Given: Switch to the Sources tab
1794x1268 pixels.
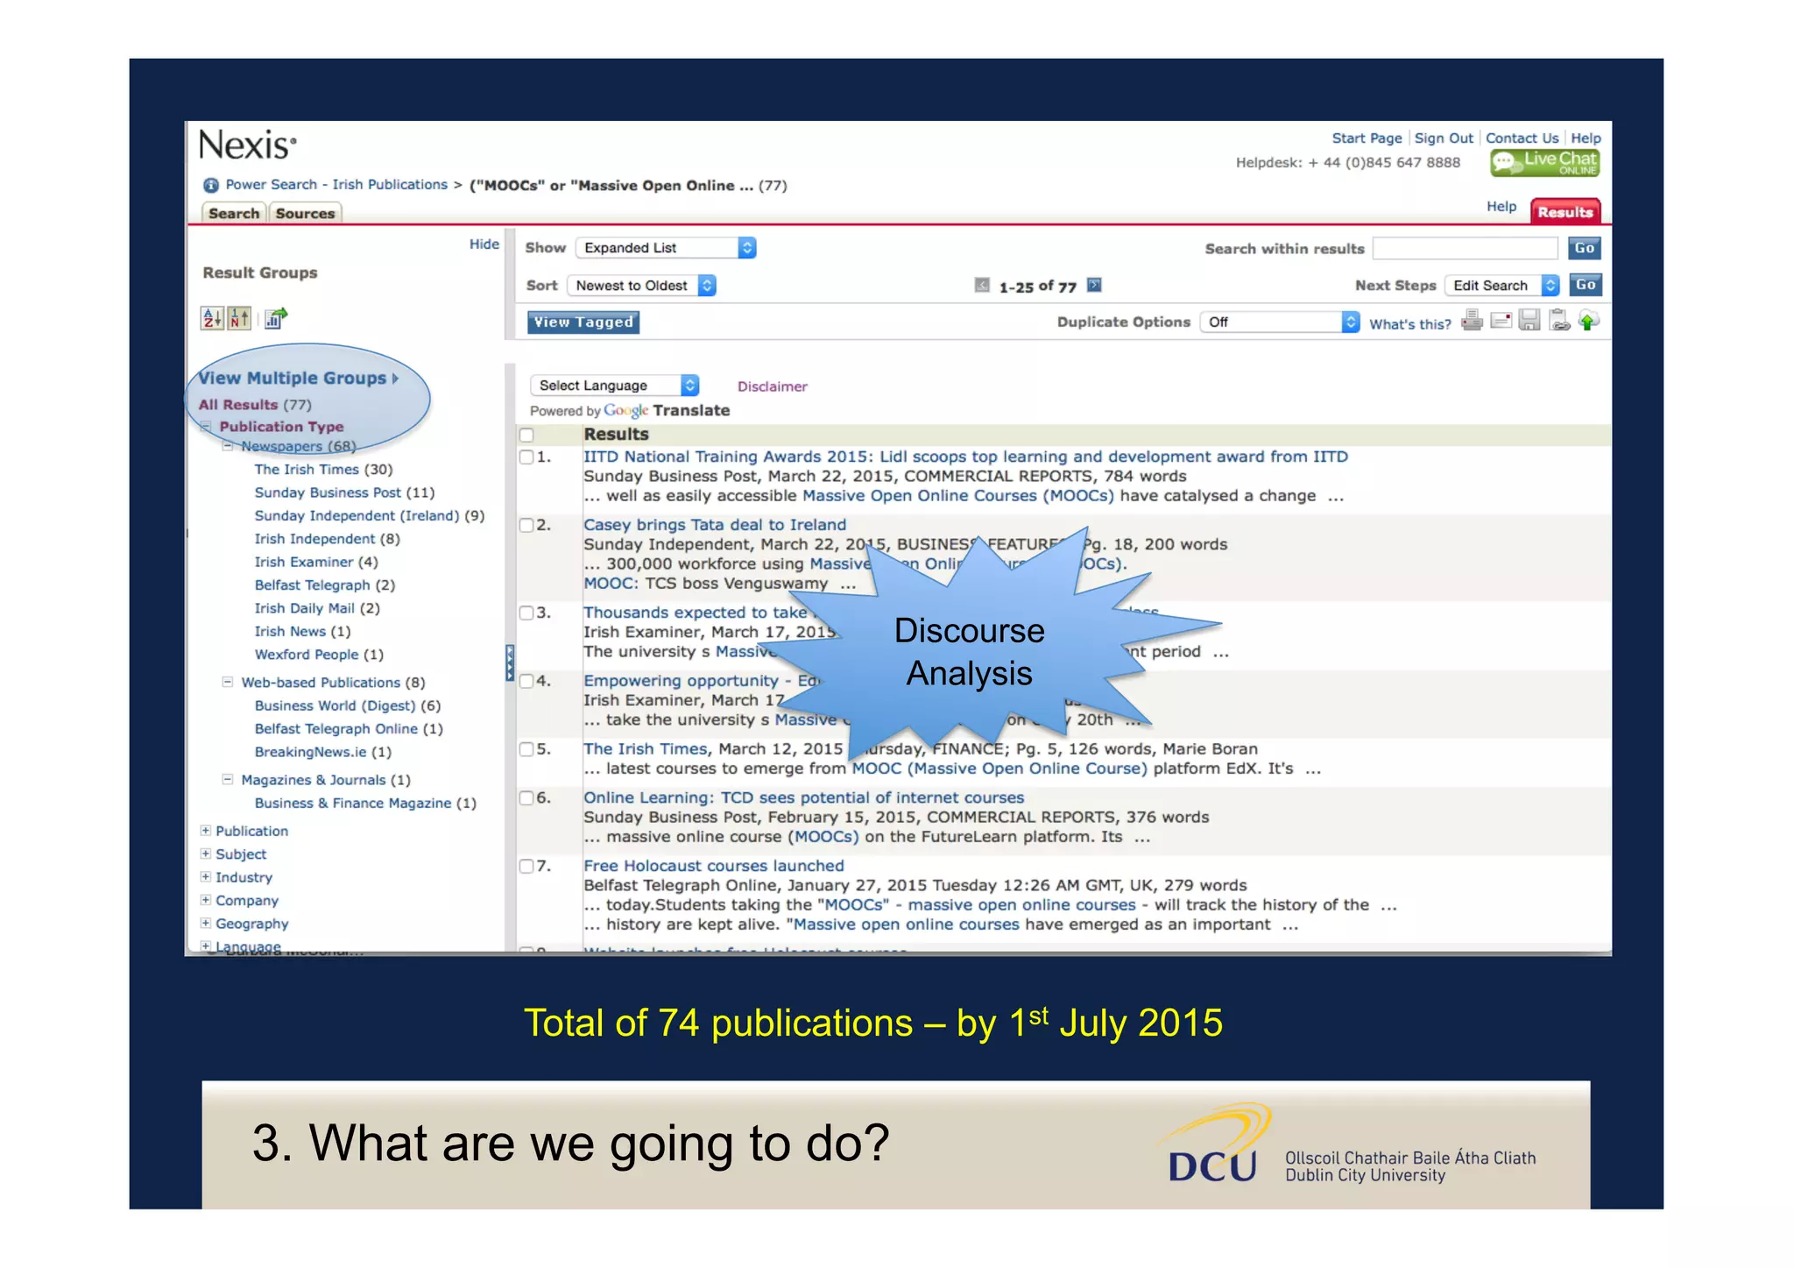Looking at the screenshot, I should pyautogui.click(x=305, y=214).
